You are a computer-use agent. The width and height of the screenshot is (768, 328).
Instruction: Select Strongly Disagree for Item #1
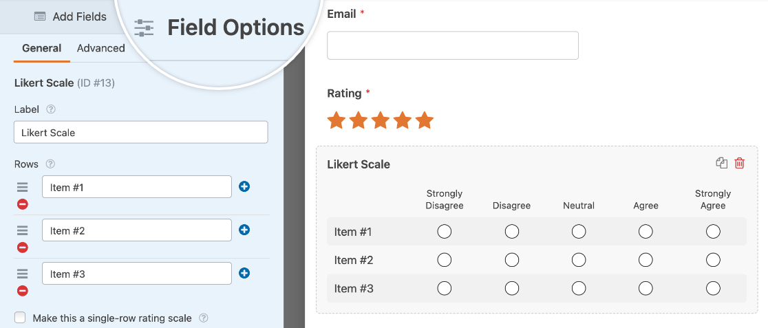(x=445, y=232)
